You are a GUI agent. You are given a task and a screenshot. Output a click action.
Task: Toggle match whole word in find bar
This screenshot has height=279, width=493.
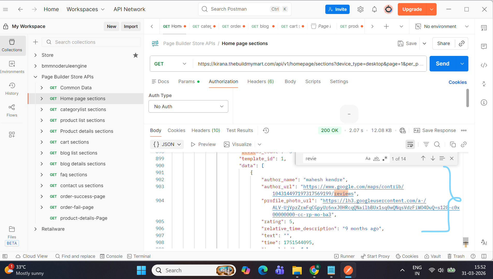click(x=376, y=158)
